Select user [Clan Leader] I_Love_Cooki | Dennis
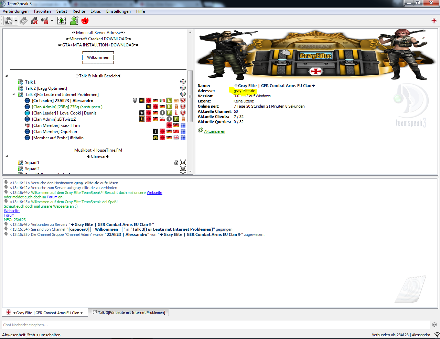440x339 pixels. (x=64, y=113)
